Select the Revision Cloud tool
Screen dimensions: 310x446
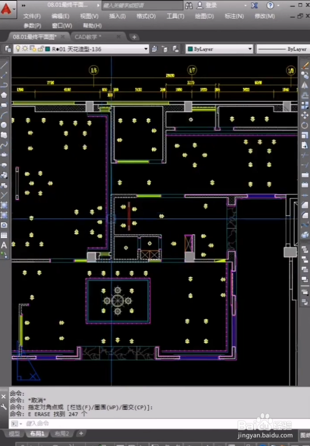4,135
